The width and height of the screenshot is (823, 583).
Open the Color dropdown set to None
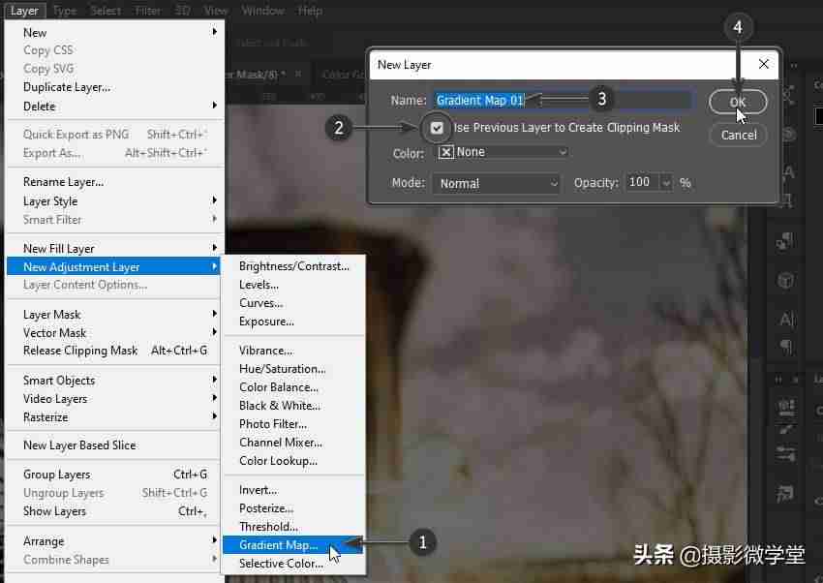503,152
